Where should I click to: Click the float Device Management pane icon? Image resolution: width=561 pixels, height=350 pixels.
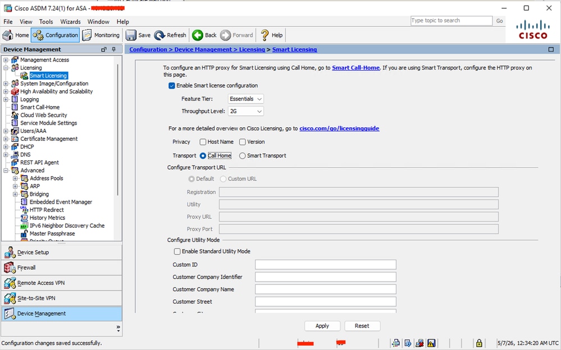[104, 49]
